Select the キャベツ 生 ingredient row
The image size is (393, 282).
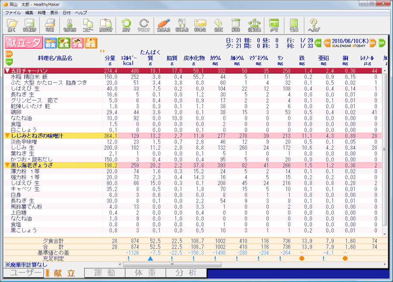193,189
